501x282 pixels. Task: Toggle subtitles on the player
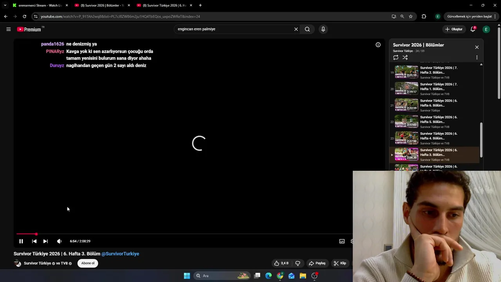coord(342,241)
